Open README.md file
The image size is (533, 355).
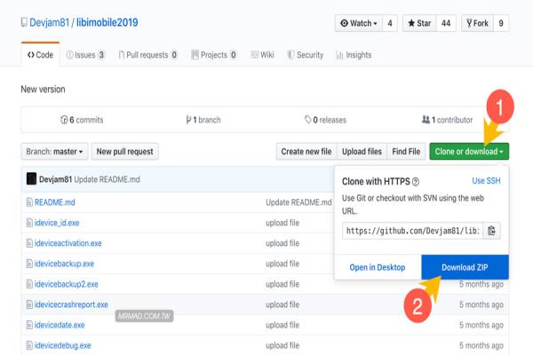(x=55, y=202)
